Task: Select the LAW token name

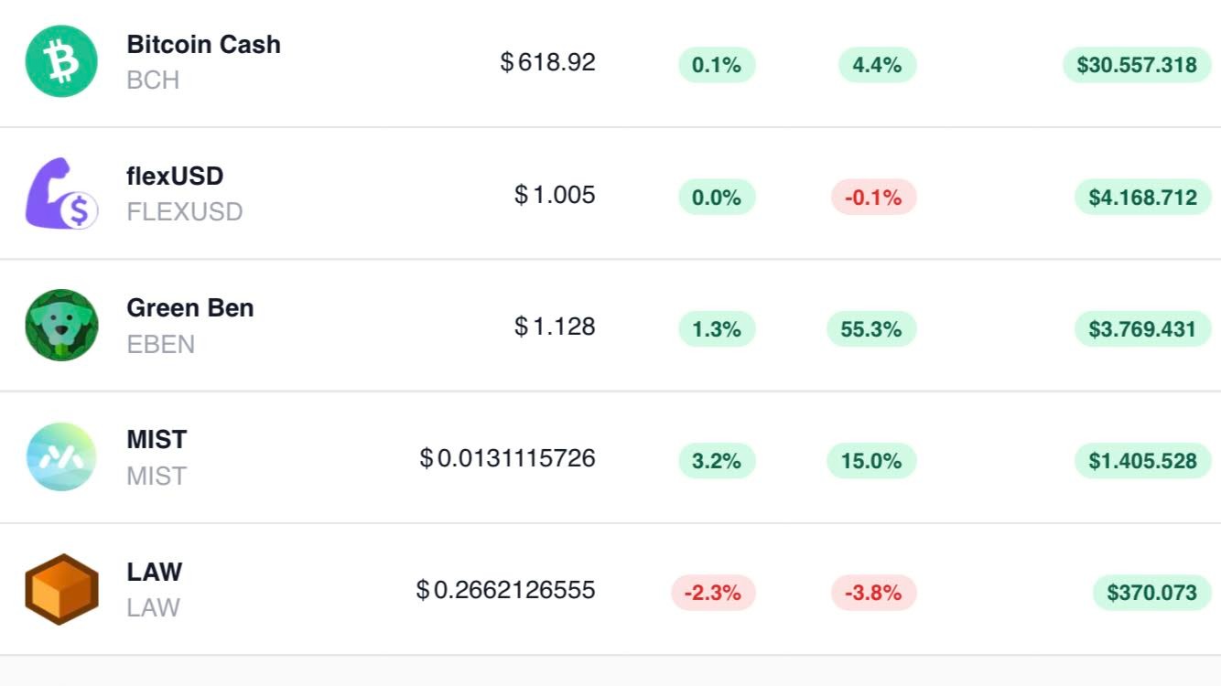Action: click(154, 572)
